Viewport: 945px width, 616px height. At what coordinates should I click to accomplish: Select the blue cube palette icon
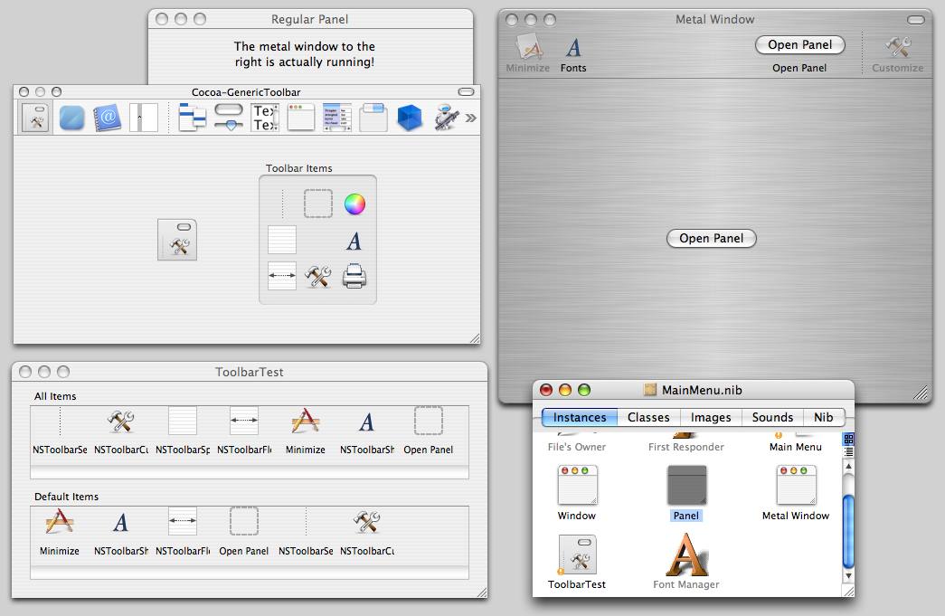410,118
